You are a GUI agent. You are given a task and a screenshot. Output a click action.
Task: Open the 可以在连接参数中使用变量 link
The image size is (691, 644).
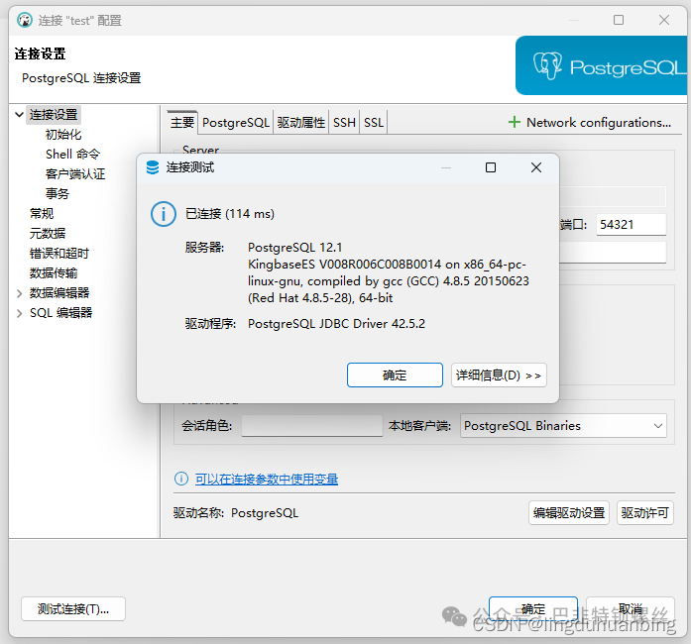click(267, 479)
